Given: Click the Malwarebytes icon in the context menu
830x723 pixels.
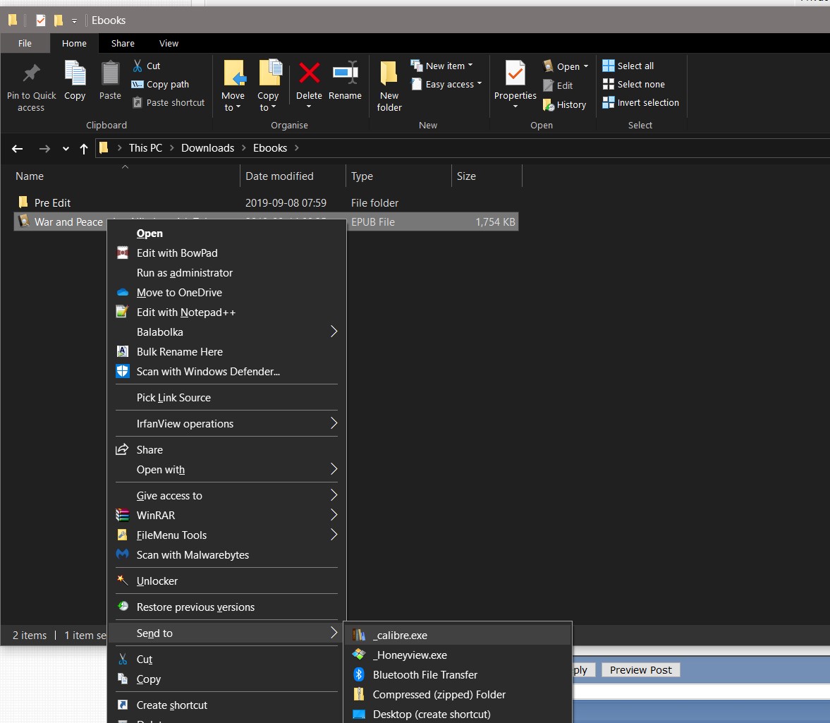Looking at the screenshot, I should [122, 554].
